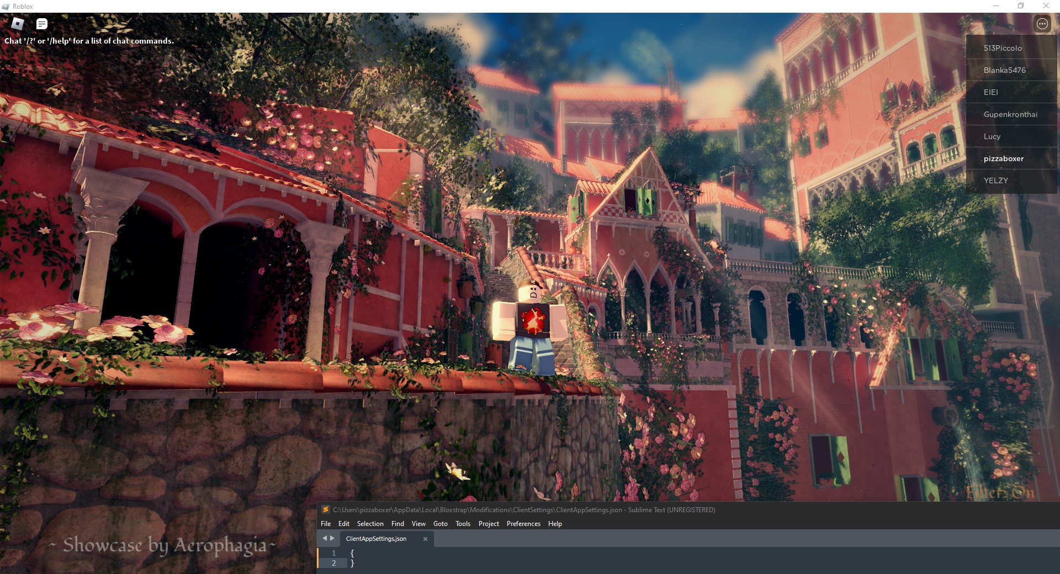The height and width of the screenshot is (574, 1060).
Task: Open the more options ellipsis button
Action: [1042, 24]
